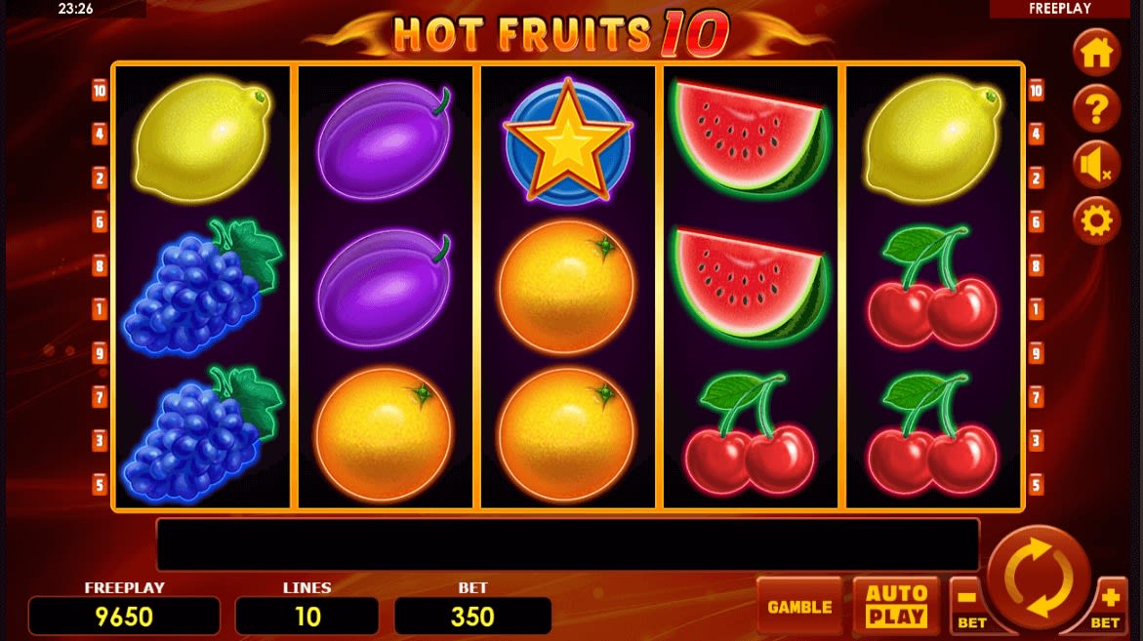The height and width of the screenshot is (641, 1143).
Task: Spin the reels with the circular arrow
Action: 1038,579
